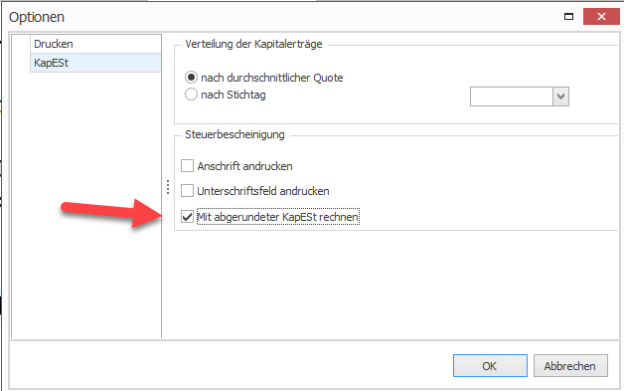Maximize the Optionen dialog window
The image size is (624, 391).
click(x=568, y=17)
